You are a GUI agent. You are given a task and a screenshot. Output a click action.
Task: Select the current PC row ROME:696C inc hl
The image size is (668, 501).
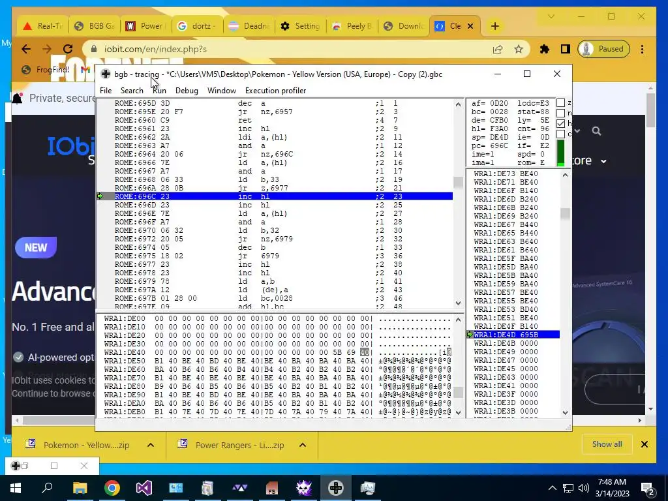283,196
